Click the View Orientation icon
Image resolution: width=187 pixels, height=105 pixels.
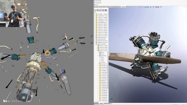click(x=148, y=7)
